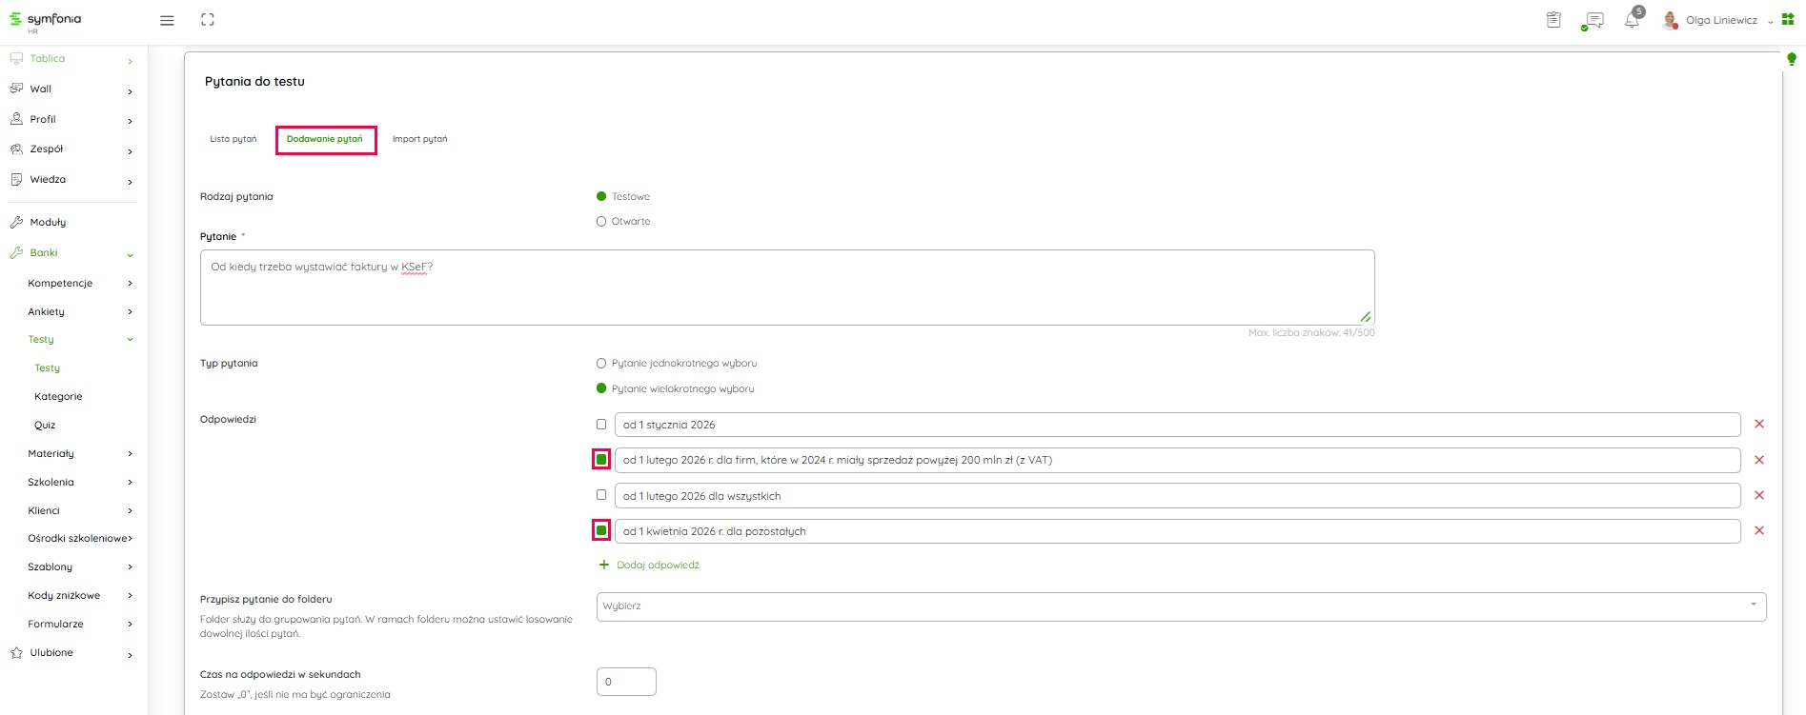Screen dimensions: 1806x715
Task: Open the clipboard tasks icon
Action: click(x=1553, y=20)
